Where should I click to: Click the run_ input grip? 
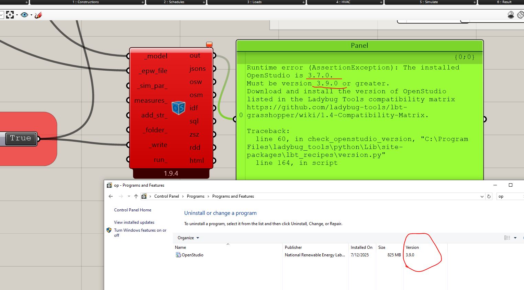pos(128,160)
